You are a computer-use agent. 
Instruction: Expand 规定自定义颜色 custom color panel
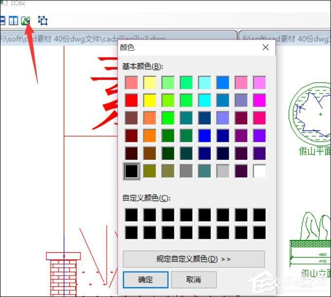pyautogui.click(x=194, y=259)
